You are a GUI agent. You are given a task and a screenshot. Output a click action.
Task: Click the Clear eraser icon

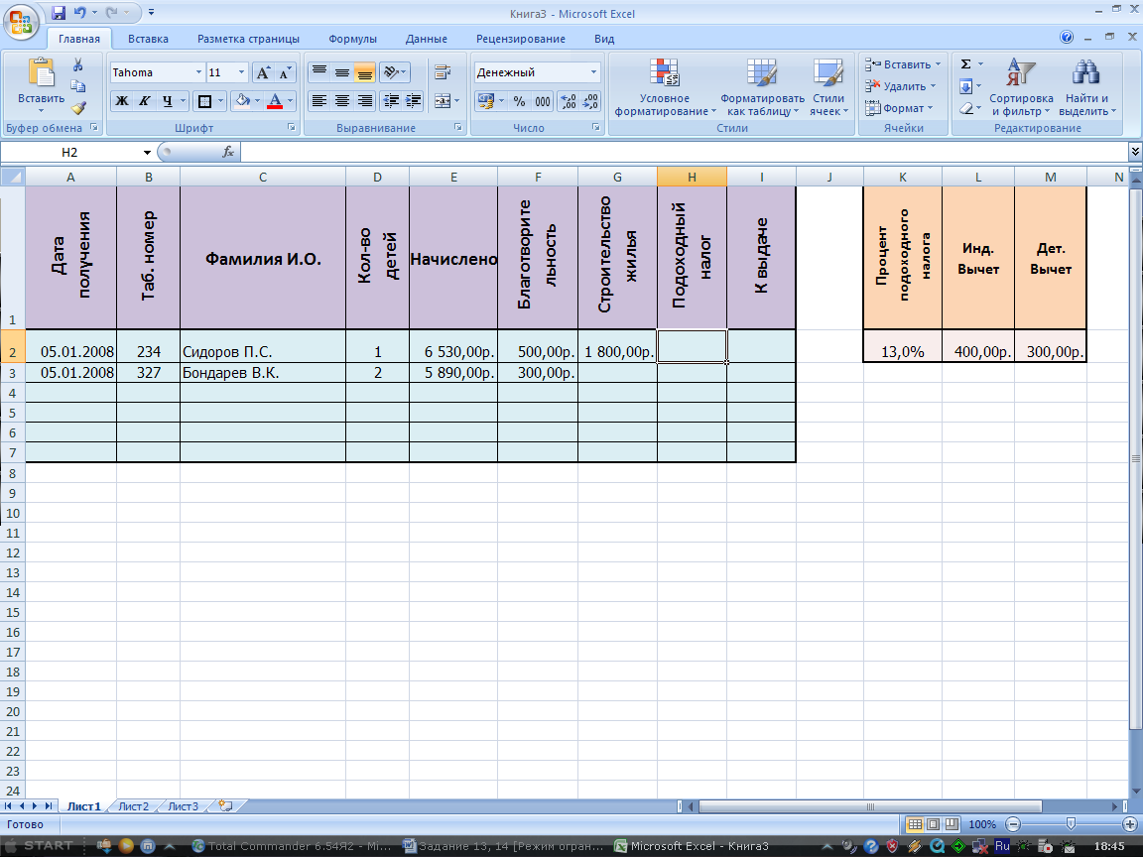pyautogui.click(x=965, y=108)
